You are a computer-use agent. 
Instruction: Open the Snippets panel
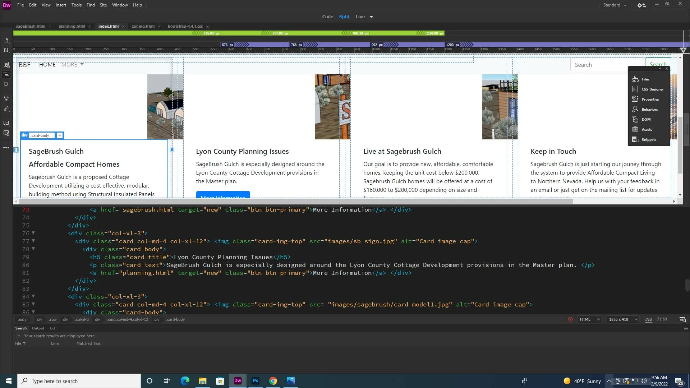[x=649, y=139]
